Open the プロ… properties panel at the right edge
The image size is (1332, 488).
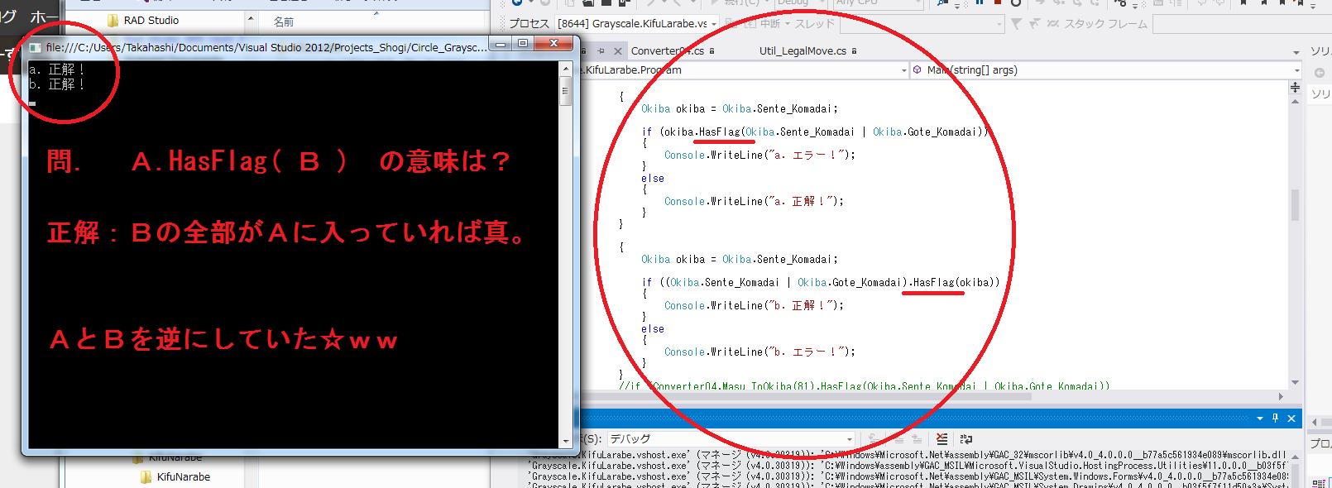pos(1320,443)
